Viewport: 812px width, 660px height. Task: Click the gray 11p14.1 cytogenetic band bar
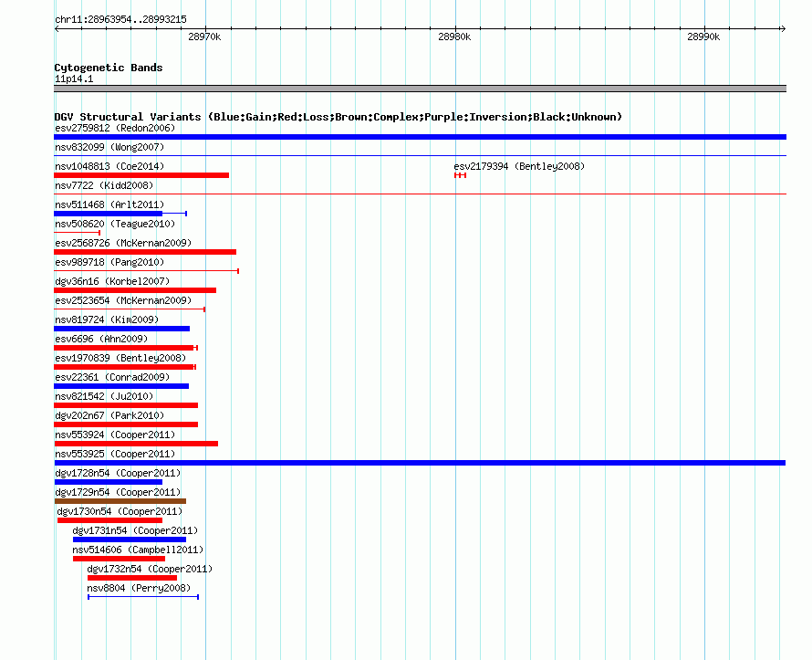(x=420, y=89)
